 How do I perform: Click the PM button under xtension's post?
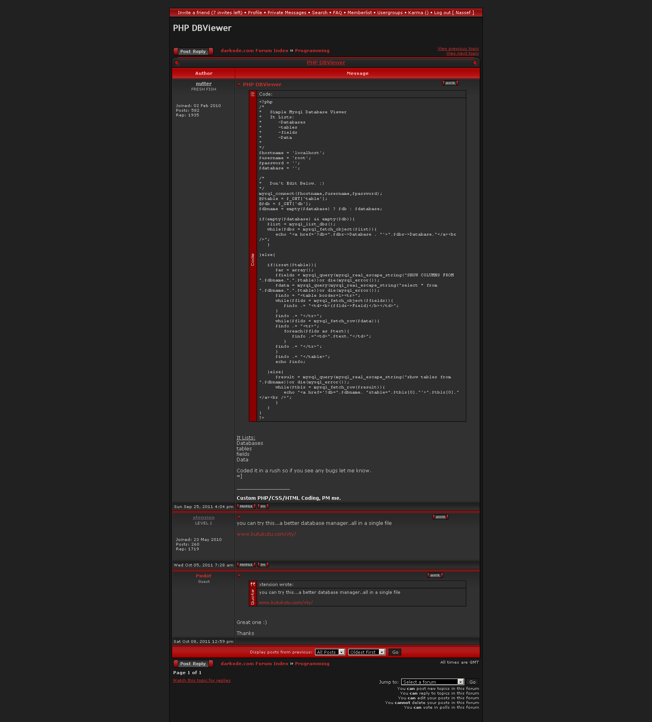point(263,565)
